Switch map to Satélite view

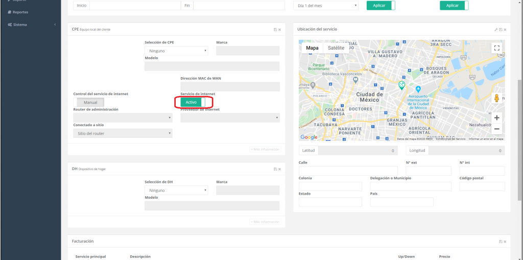coord(336,48)
